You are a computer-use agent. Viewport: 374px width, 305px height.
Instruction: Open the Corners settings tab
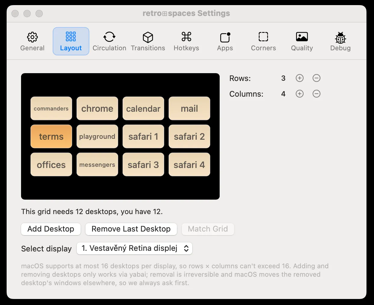point(263,41)
